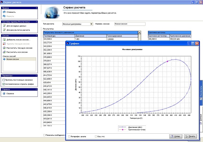
Task: Toggle the Ось x=y checkbox
Action: point(96,136)
